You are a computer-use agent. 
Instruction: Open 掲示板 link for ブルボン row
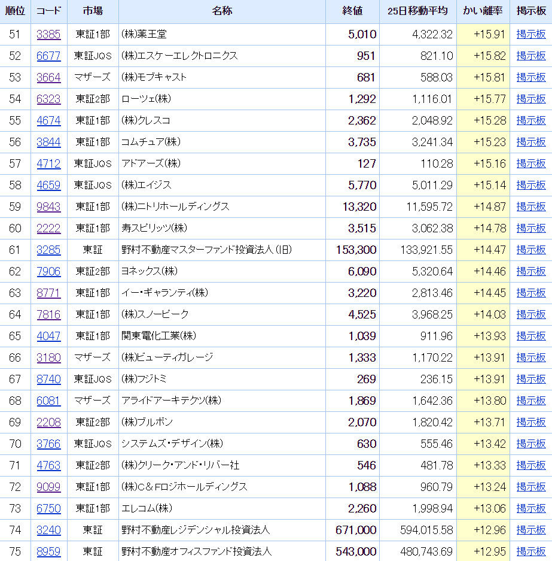[531, 422]
